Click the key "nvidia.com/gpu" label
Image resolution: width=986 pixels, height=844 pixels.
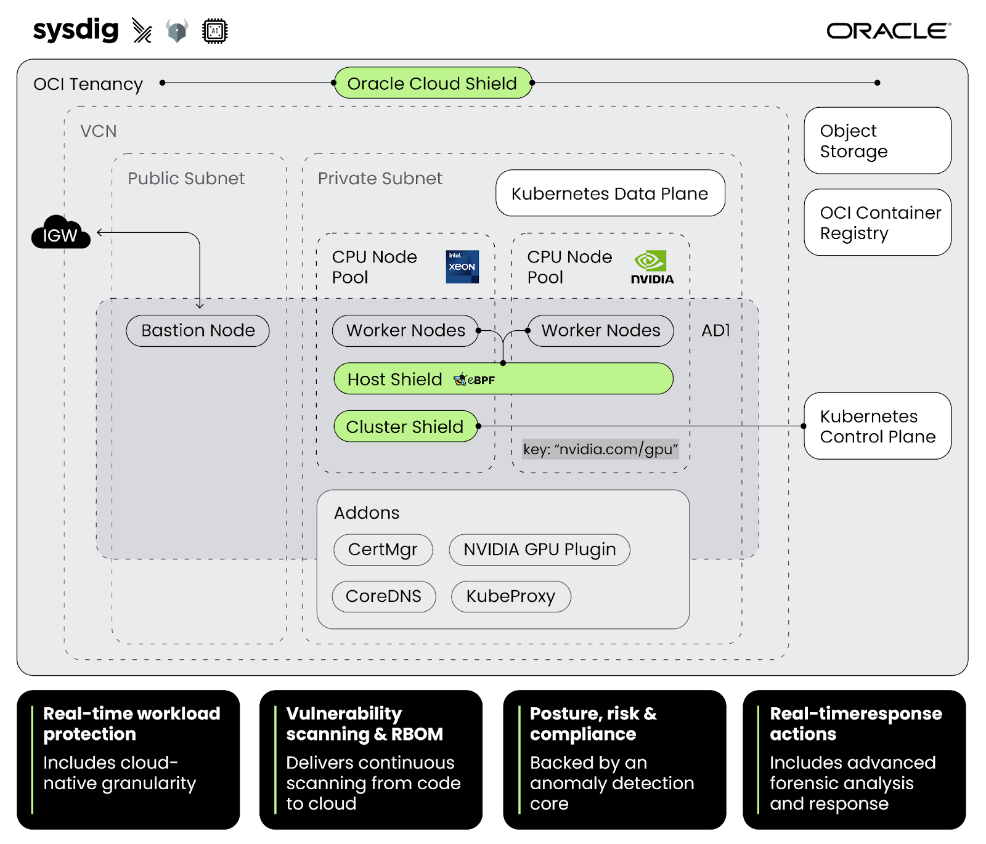(x=600, y=449)
